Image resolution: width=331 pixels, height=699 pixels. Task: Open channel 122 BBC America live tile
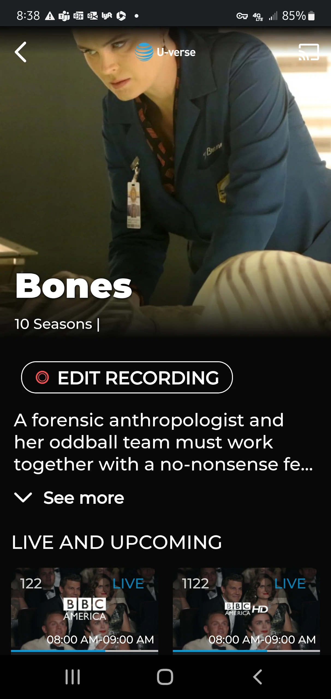point(85,610)
